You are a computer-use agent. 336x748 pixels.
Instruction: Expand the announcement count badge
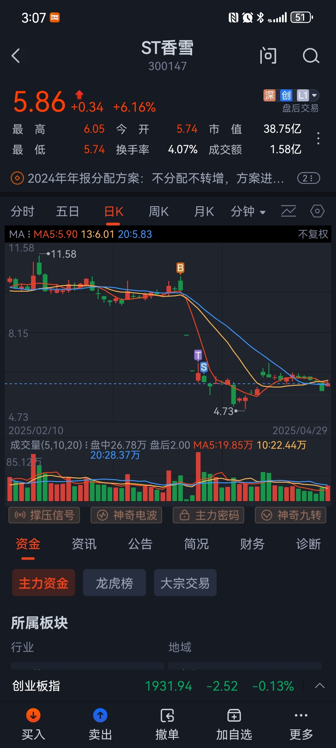click(x=308, y=178)
